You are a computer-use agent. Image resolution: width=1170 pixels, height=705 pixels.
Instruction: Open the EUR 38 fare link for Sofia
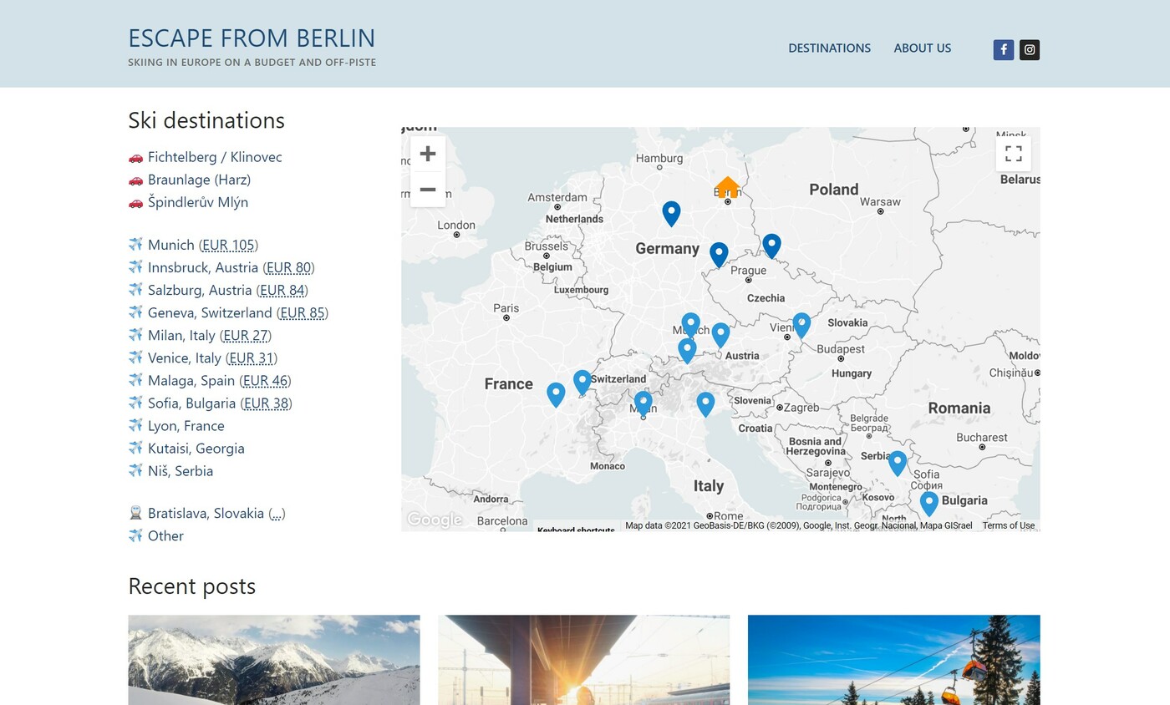point(266,403)
